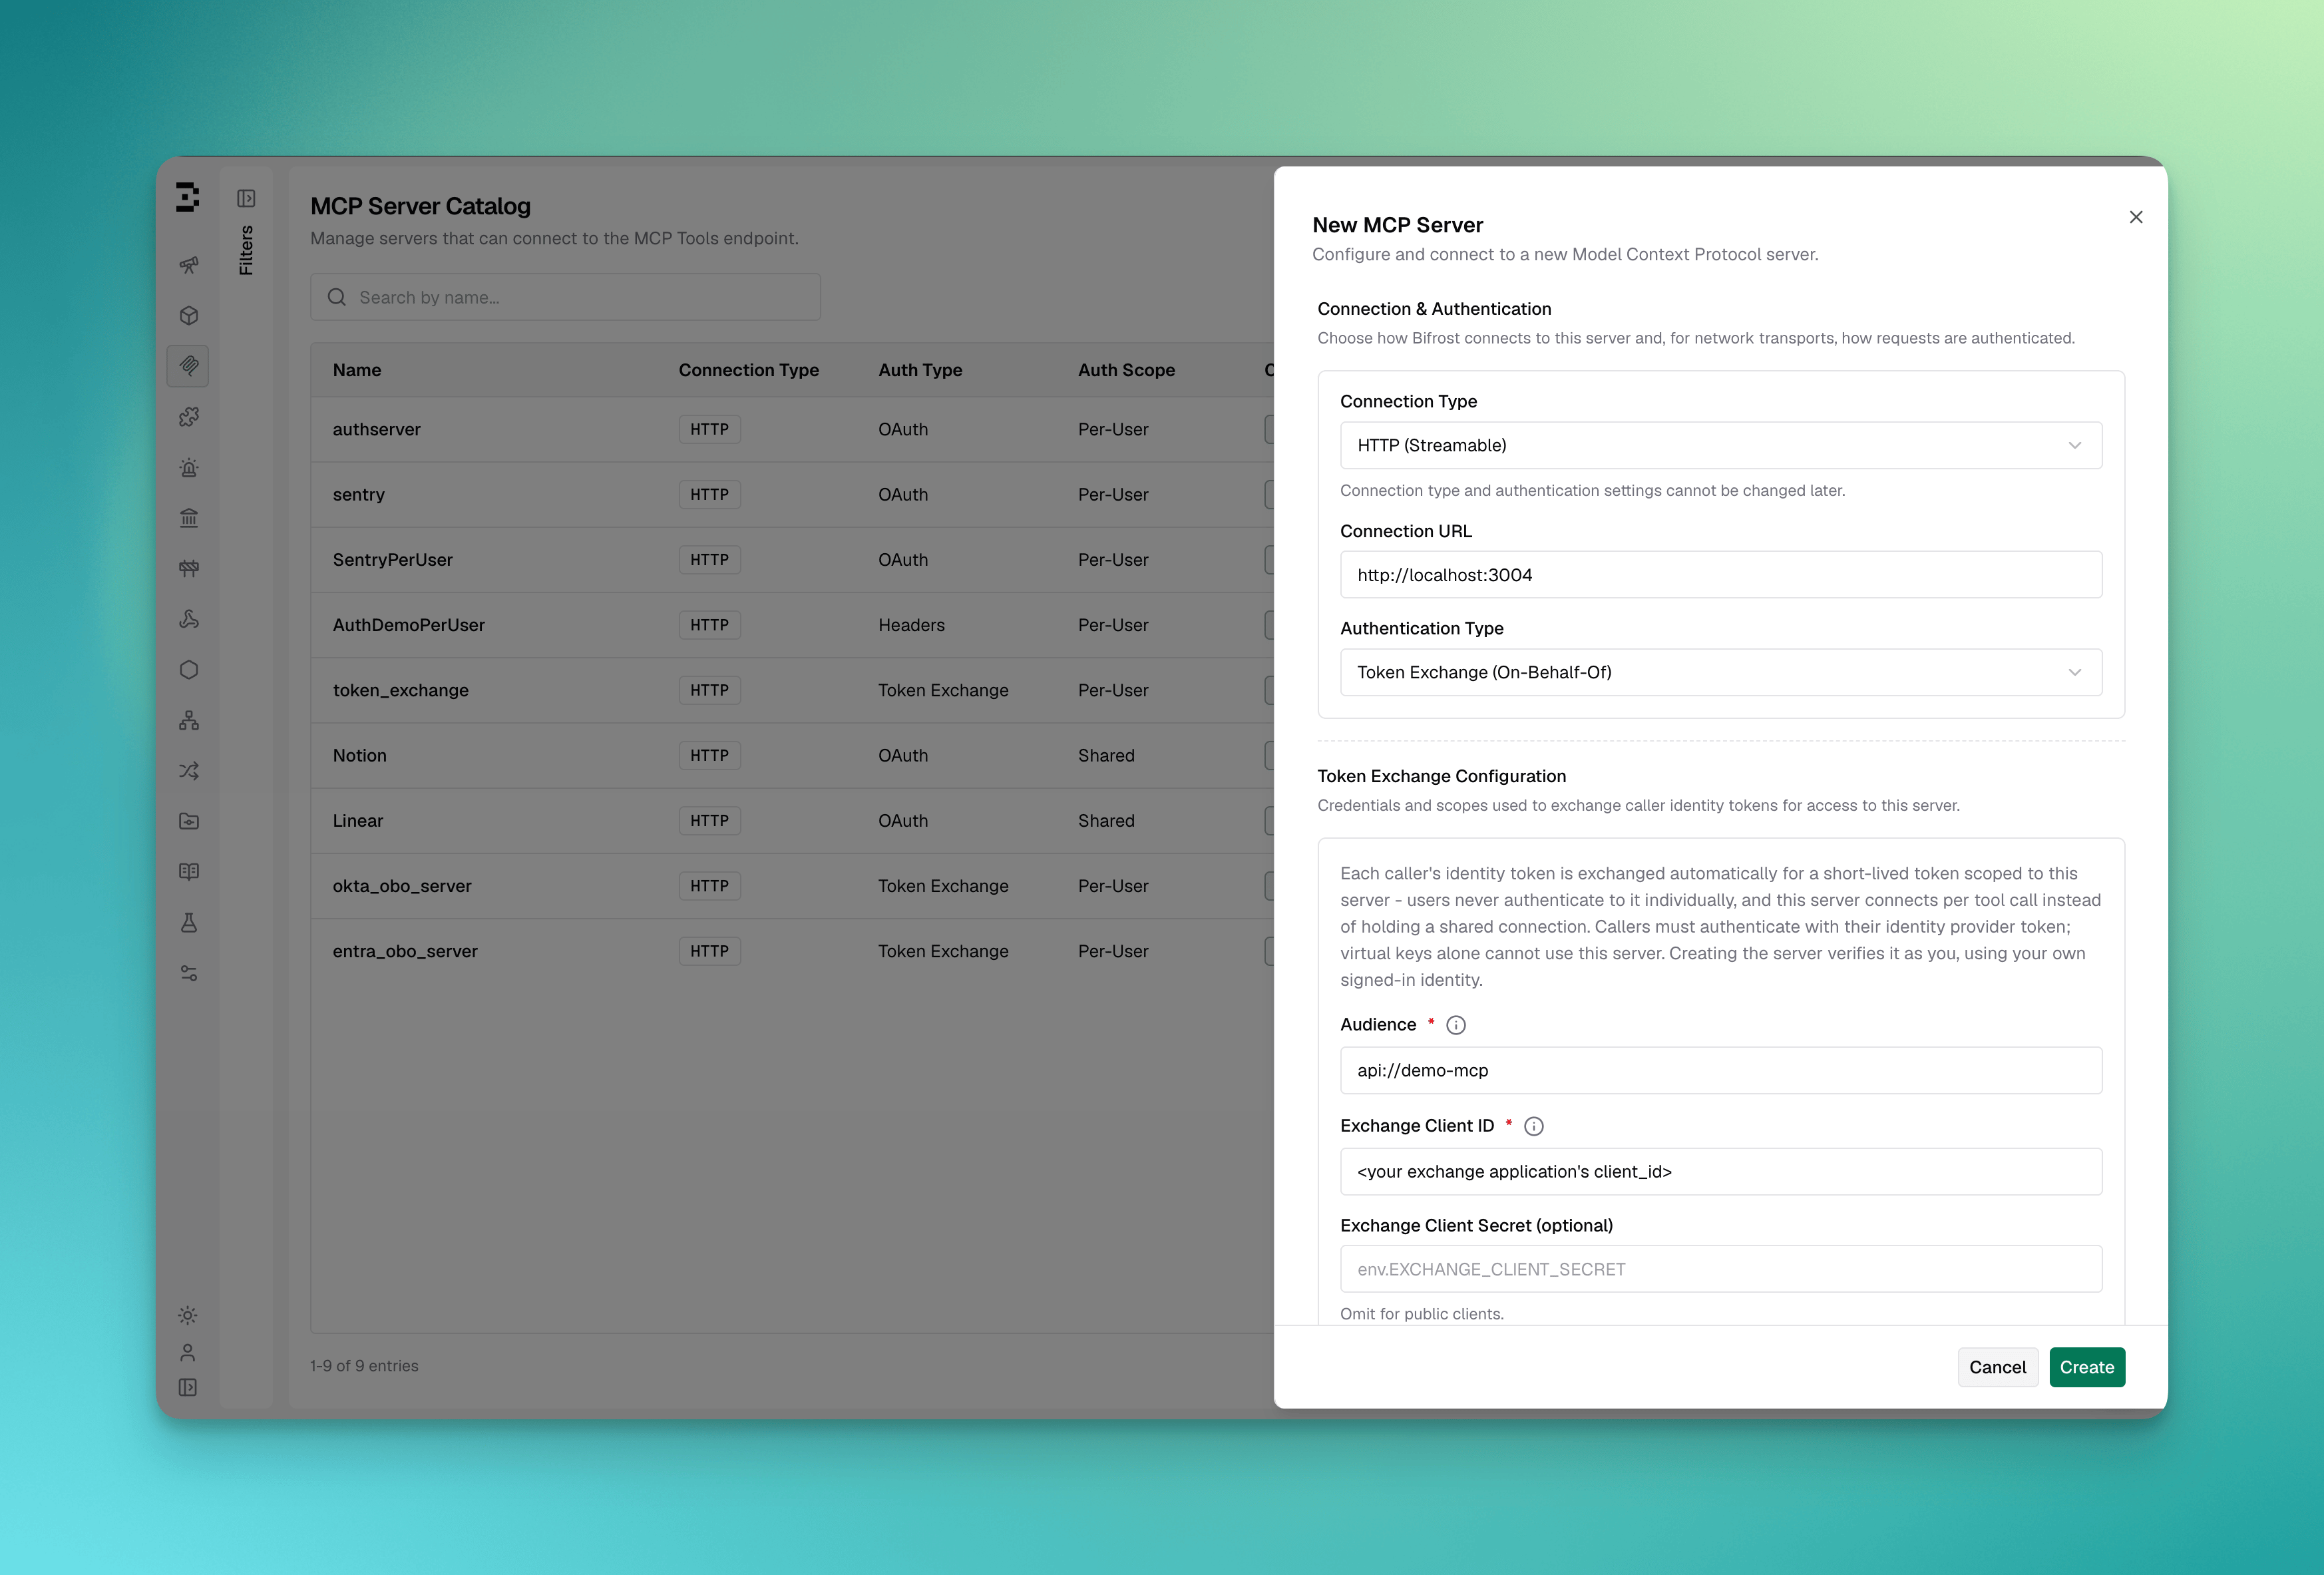This screenshot has height=1575, width=2324.
Task: Close the New MCP Server panel
Action: pos(2136,217)
